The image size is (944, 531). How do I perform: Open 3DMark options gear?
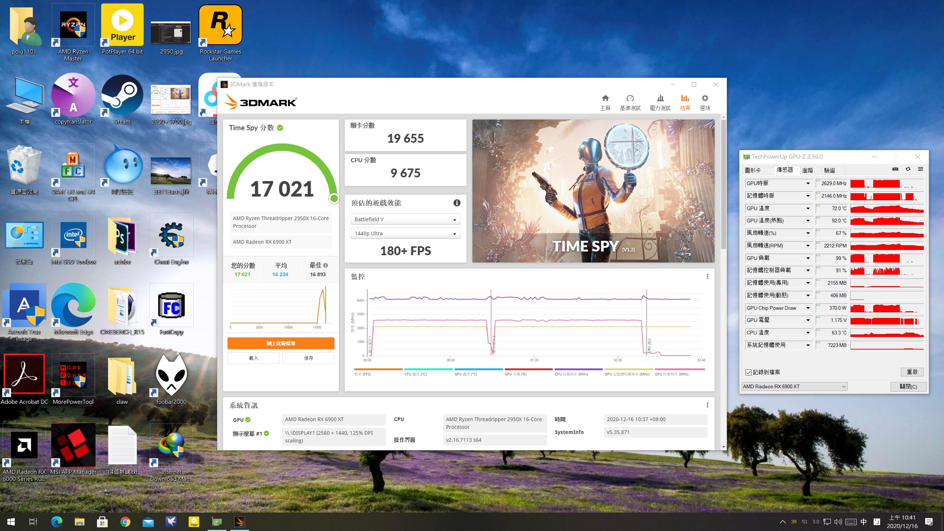705,102
